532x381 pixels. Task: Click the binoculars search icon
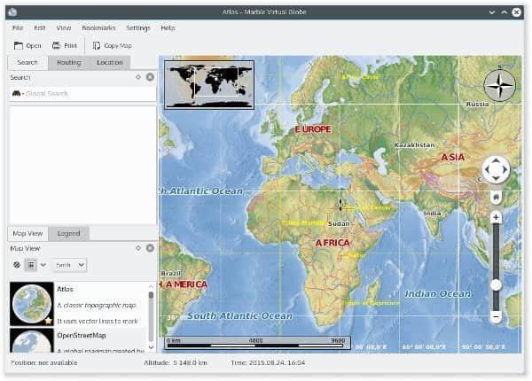[x=16, y=94]
